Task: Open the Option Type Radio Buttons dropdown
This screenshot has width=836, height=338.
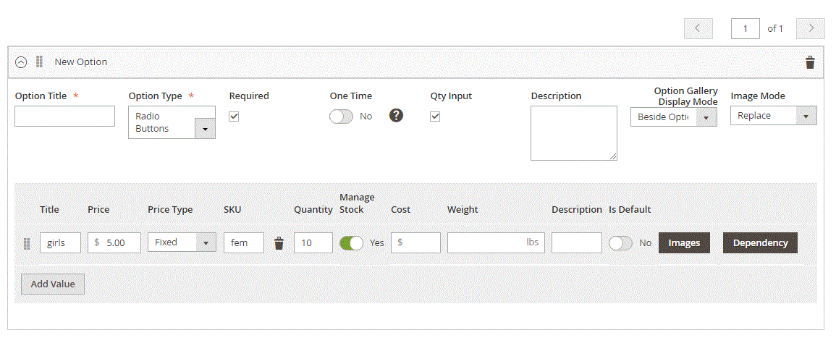Action: (172, 122)
